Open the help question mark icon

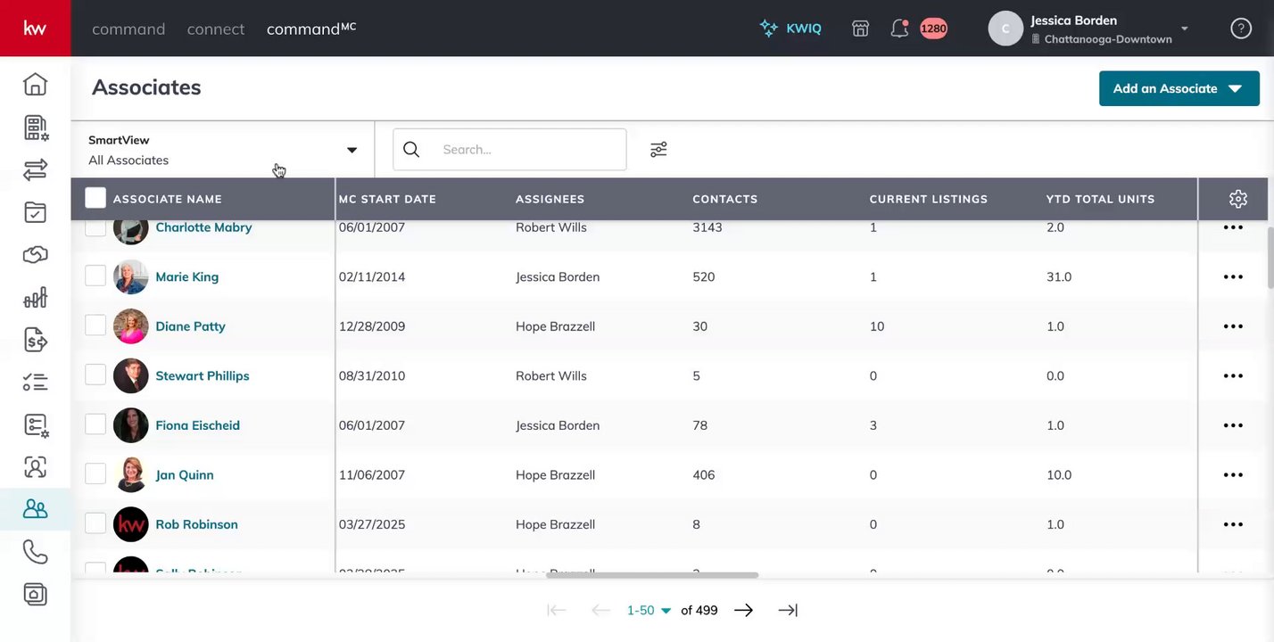point(1241,29)
